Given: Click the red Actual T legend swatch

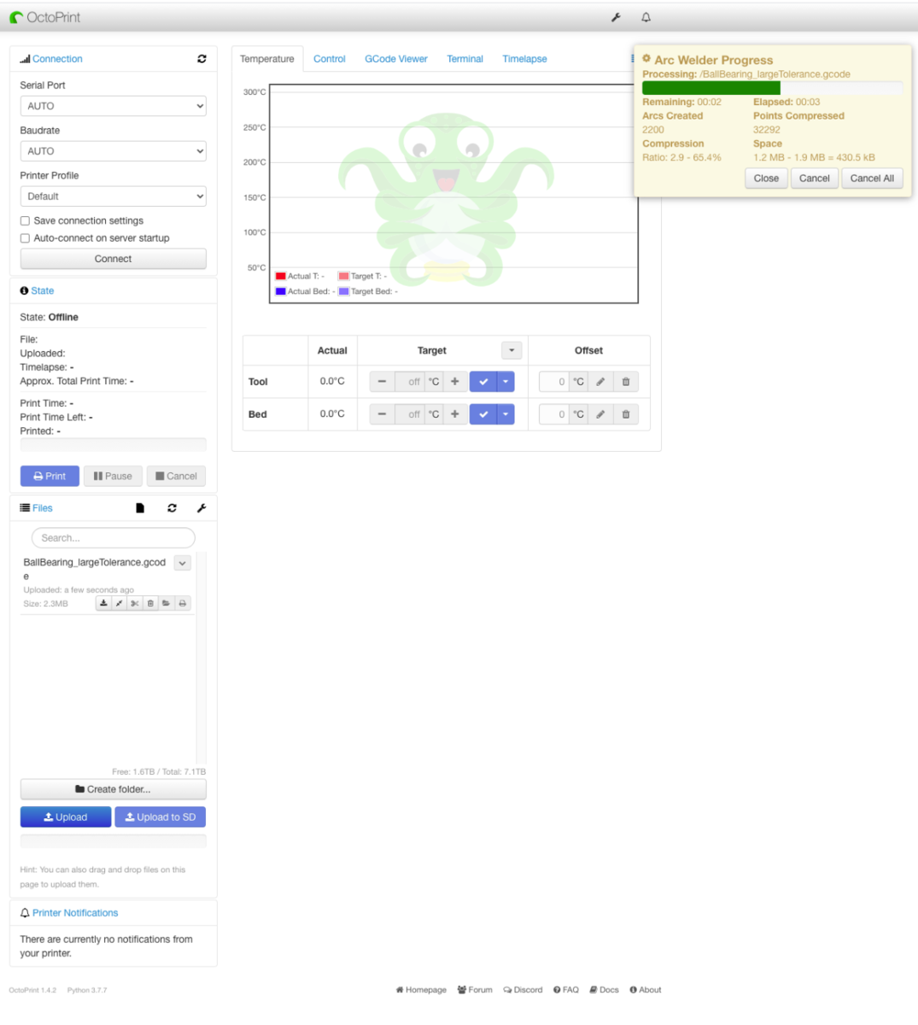Looking at the screenshot, I should [x=280, y=276].
